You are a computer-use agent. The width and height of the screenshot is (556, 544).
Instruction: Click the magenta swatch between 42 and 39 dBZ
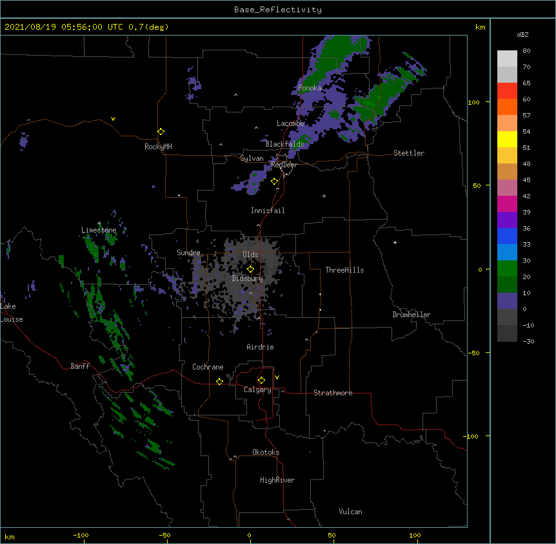pyautogui.click(x=507, y=204)
